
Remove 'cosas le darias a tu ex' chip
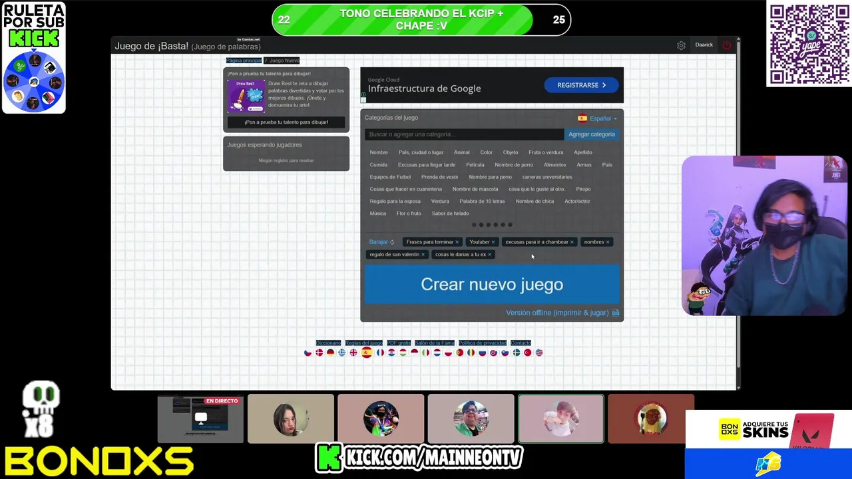(x=489, y=254)
